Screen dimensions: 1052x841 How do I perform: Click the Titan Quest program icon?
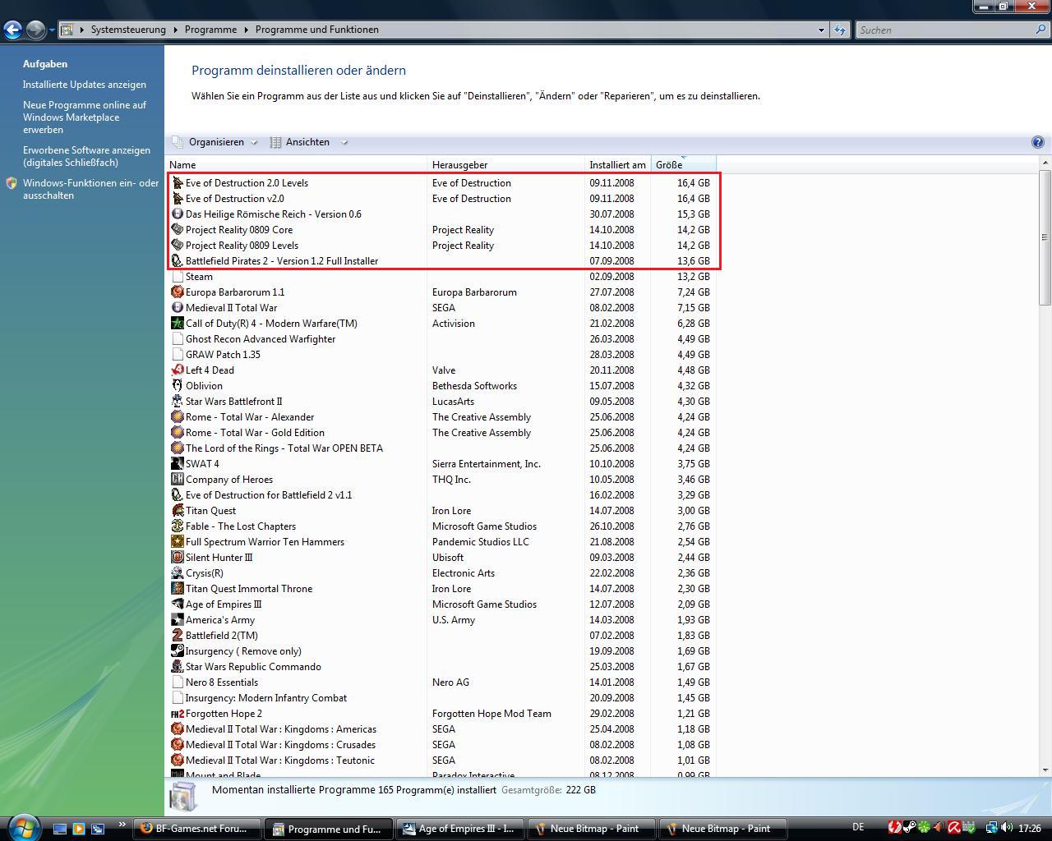(x=177, y=511)
